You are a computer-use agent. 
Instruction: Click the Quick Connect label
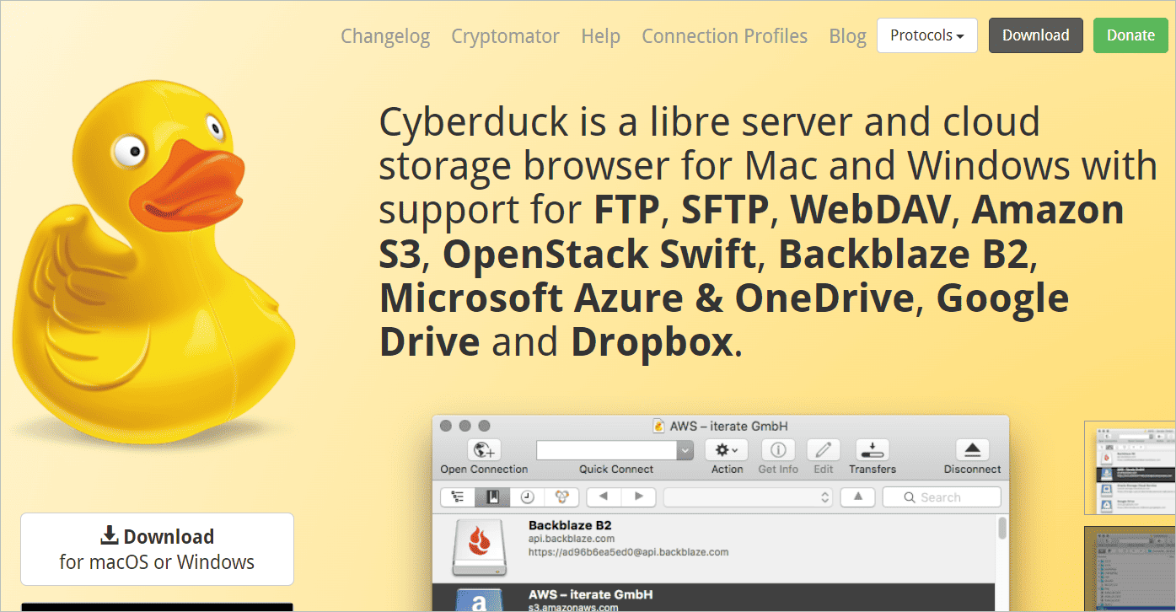(x=616, y=470)
